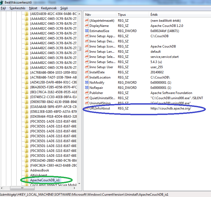Screen dimensions: 211x197
Task: Click the http://couchdb.apache.org/ data cell
Action: pyautogui.click(x=171, y=108)
